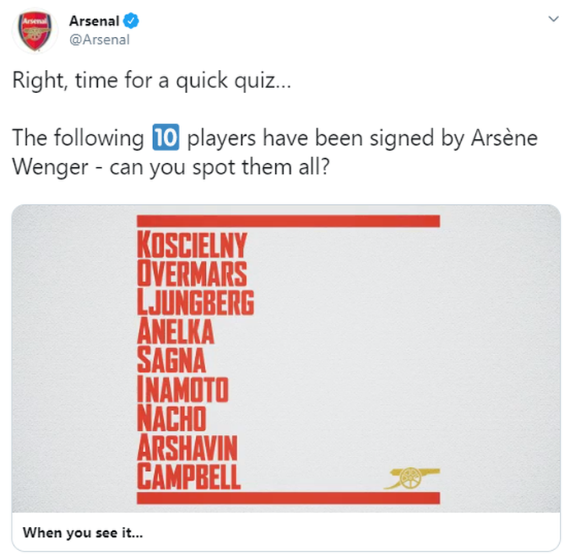
Task: Click the SAGNA name in the image
Action: coord(171,360)
